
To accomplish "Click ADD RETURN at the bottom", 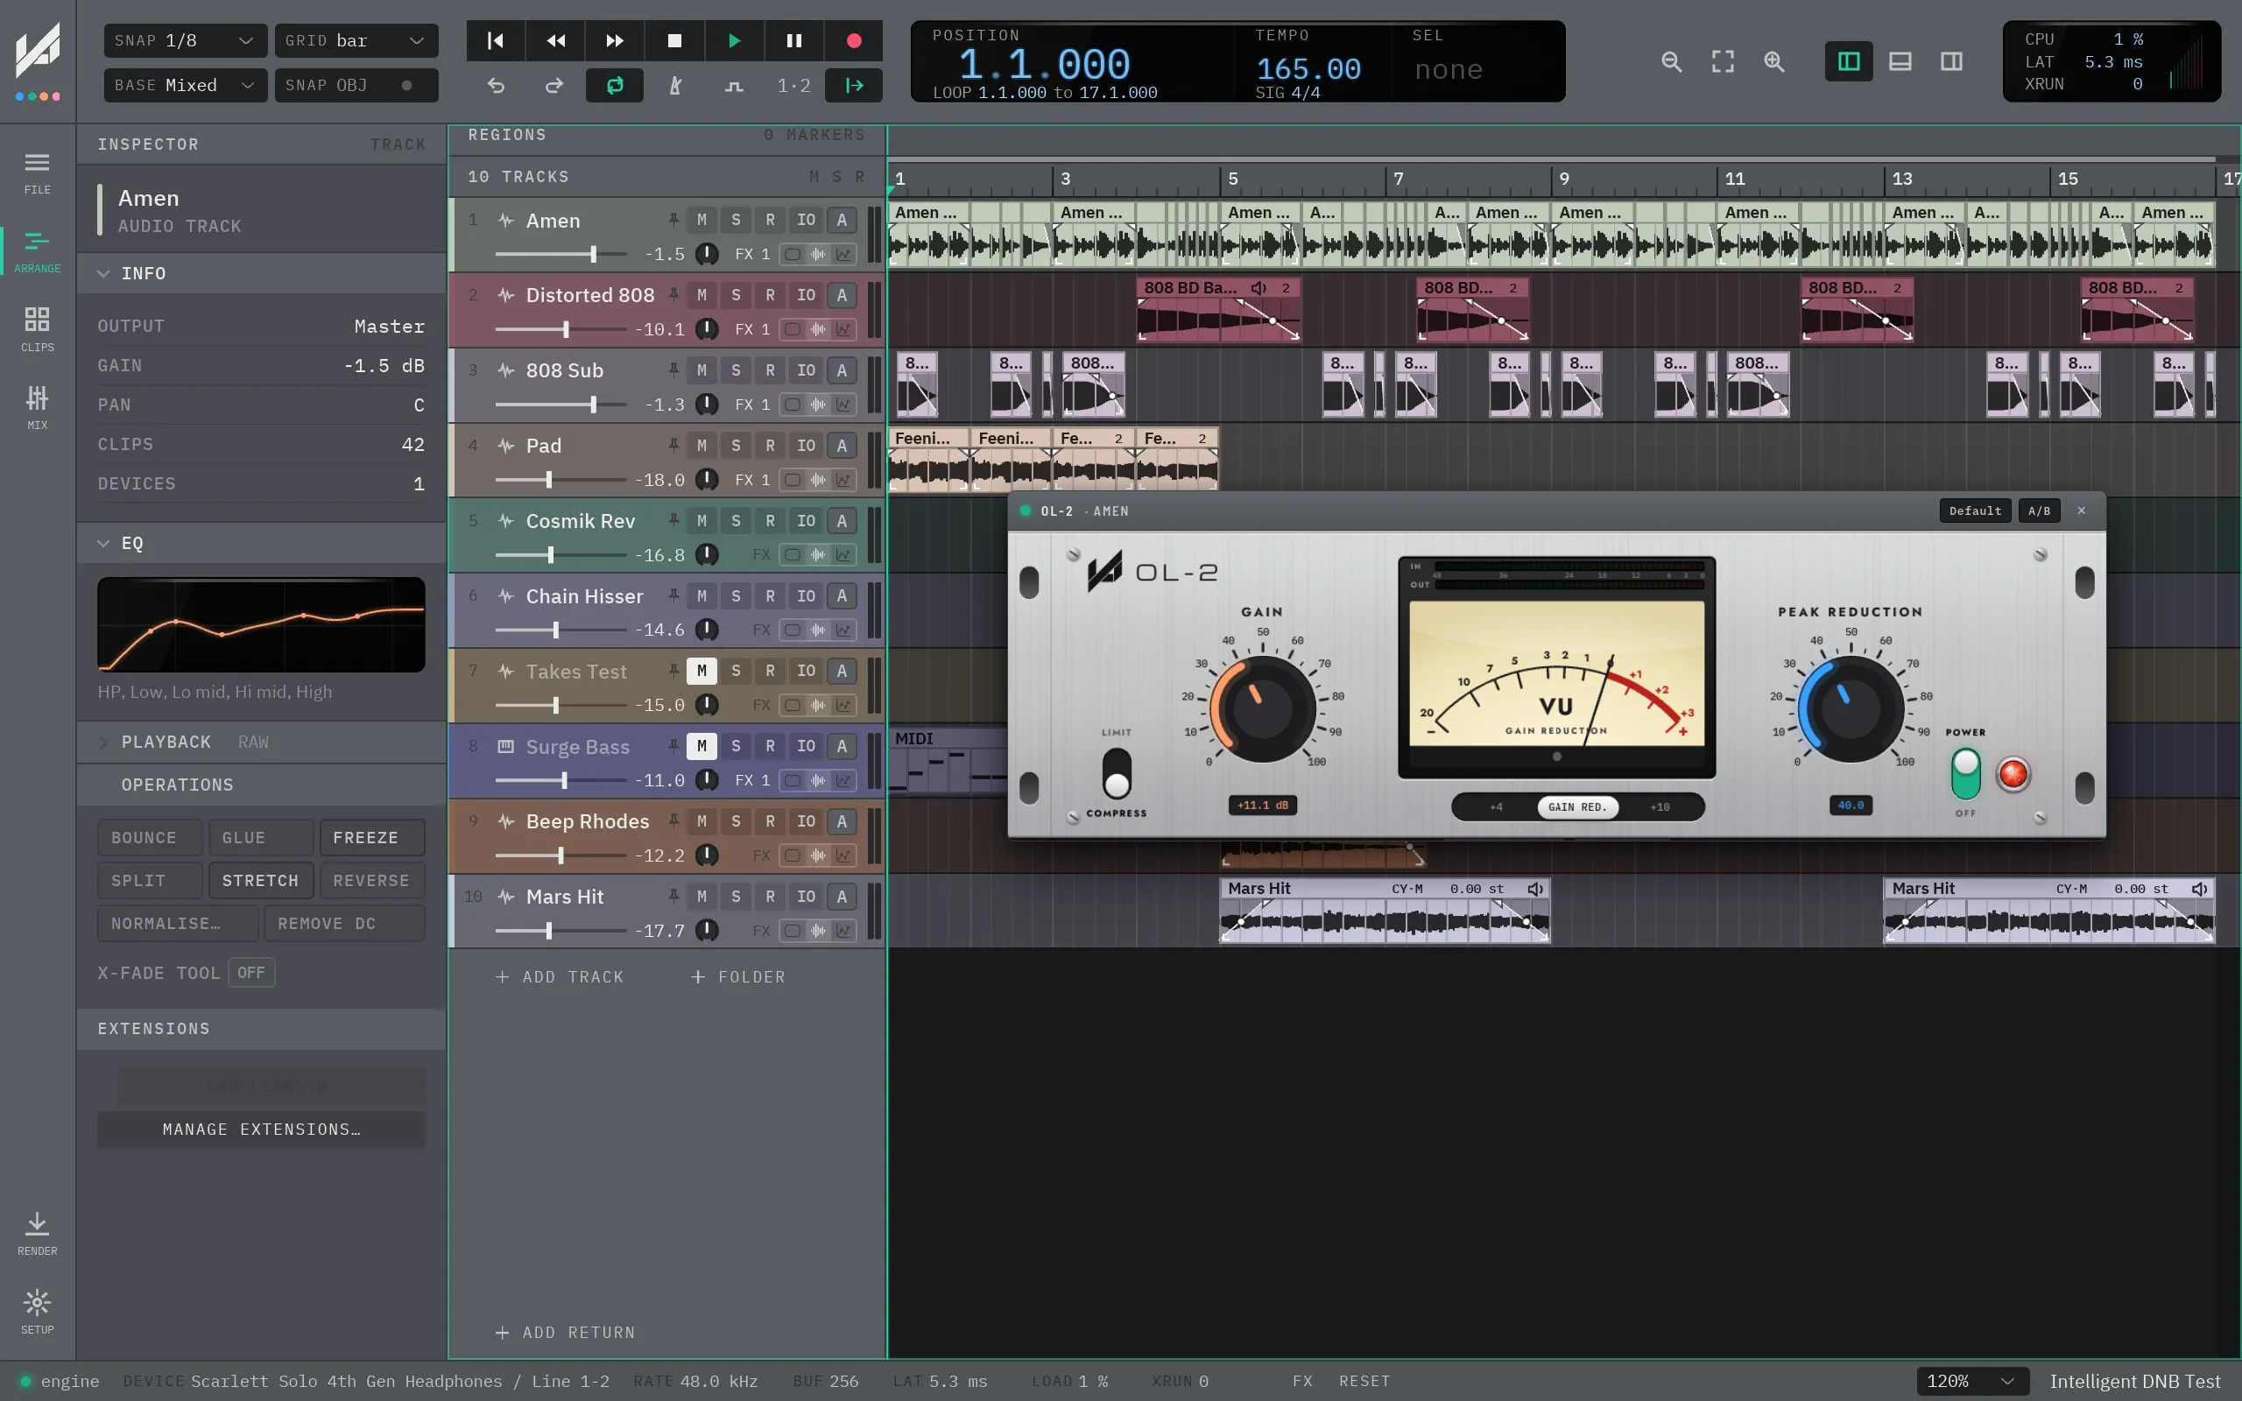I will click(x=565, y=1333).
